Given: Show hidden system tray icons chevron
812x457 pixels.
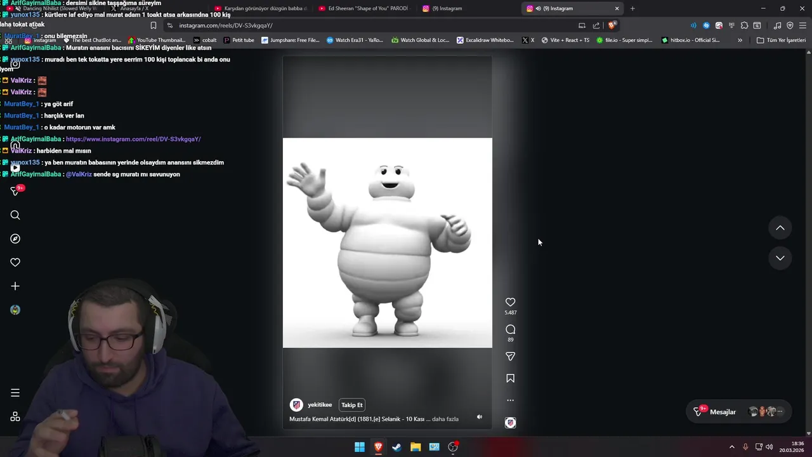Looking at the screenshot, I should [731, 447].
